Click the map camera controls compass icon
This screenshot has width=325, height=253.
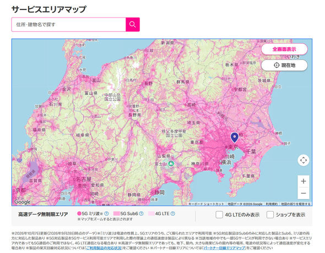coord(304,160)
